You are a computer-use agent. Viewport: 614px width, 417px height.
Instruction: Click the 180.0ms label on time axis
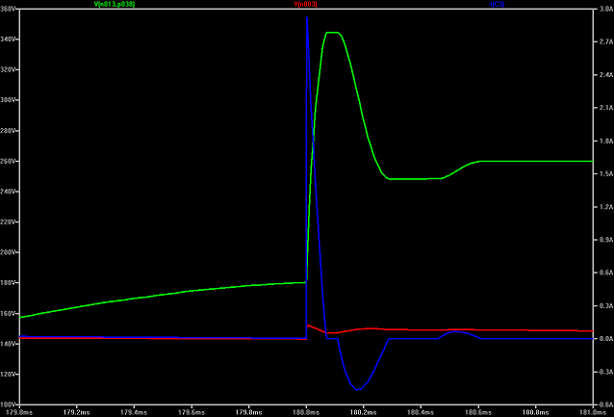pyautogui.click(x=306, y=412)
